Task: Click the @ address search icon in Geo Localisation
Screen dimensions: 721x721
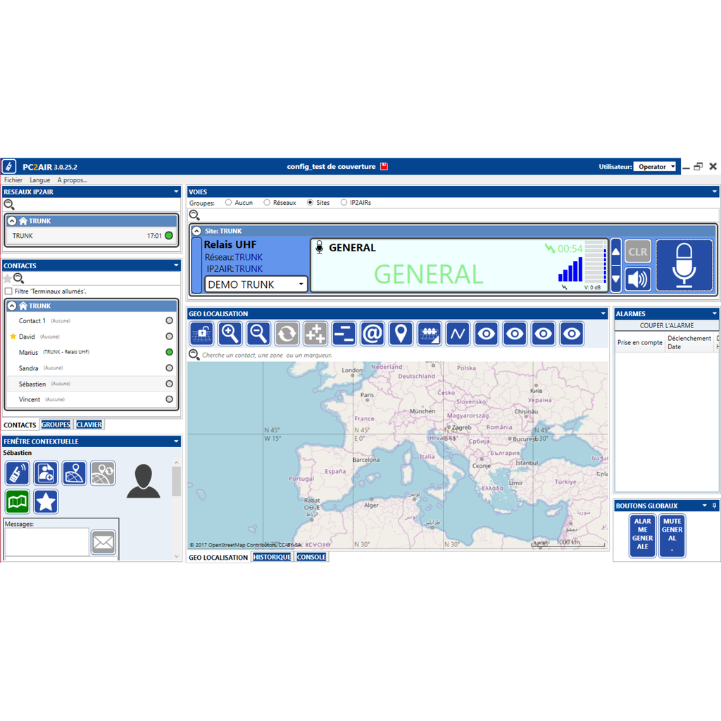Action: pos(372,333)
